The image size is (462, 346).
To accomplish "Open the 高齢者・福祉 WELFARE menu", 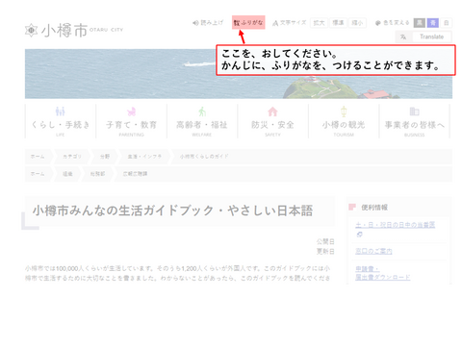I will pyautogui.click(x=202, y=121).
